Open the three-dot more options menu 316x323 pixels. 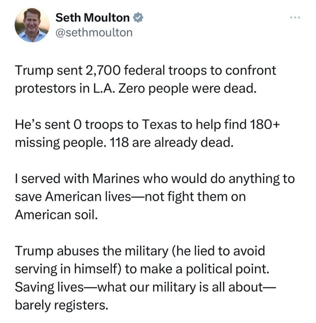tap(294, 17)
